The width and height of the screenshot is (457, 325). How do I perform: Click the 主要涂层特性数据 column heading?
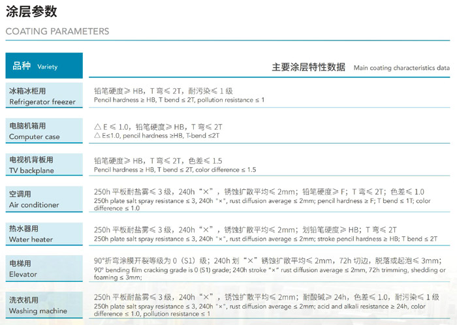click(x=308, y=67)
